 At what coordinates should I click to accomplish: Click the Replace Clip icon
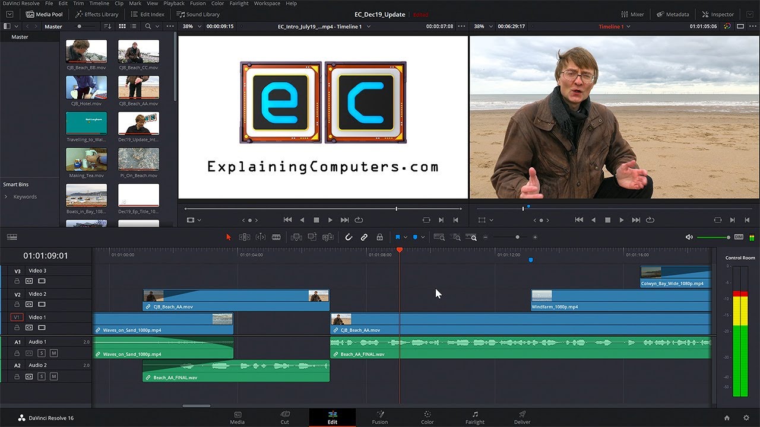tap(328, 237)
